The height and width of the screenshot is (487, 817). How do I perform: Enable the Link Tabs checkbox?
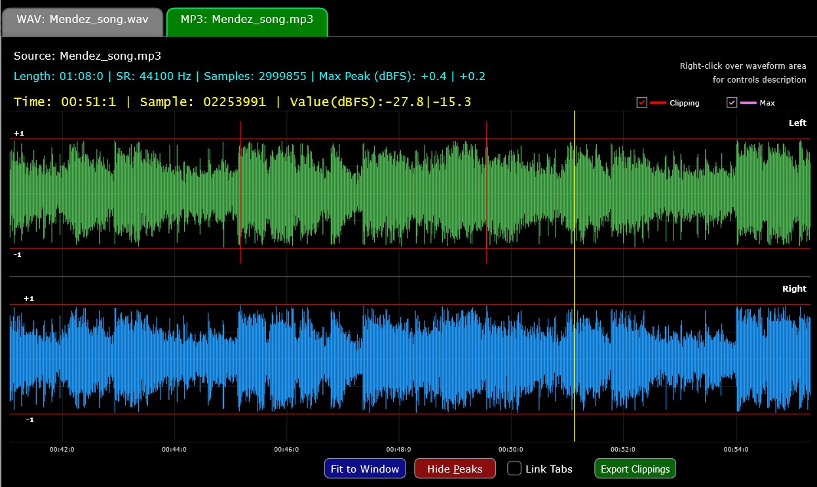[x=515, y=469]
